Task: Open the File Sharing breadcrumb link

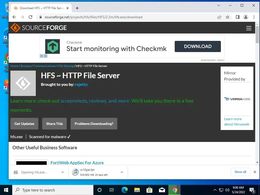Action: [66, 66]
